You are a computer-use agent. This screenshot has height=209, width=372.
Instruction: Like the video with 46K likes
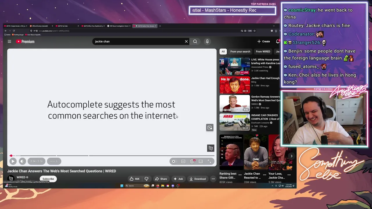coord(134,179)
